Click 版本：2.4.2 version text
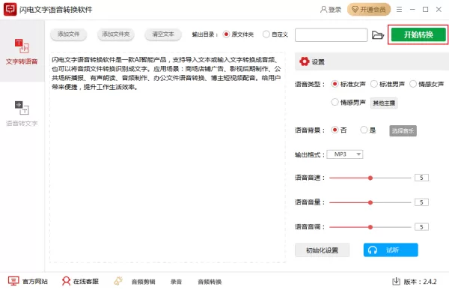The width and height of the screenshot is (449, 290). tap(420, 282)
